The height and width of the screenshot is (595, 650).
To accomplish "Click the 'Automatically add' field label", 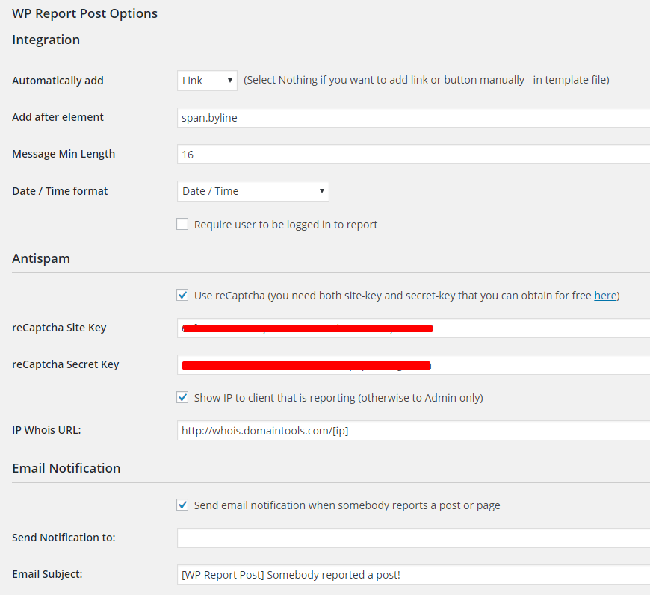I will click(58, 81).
